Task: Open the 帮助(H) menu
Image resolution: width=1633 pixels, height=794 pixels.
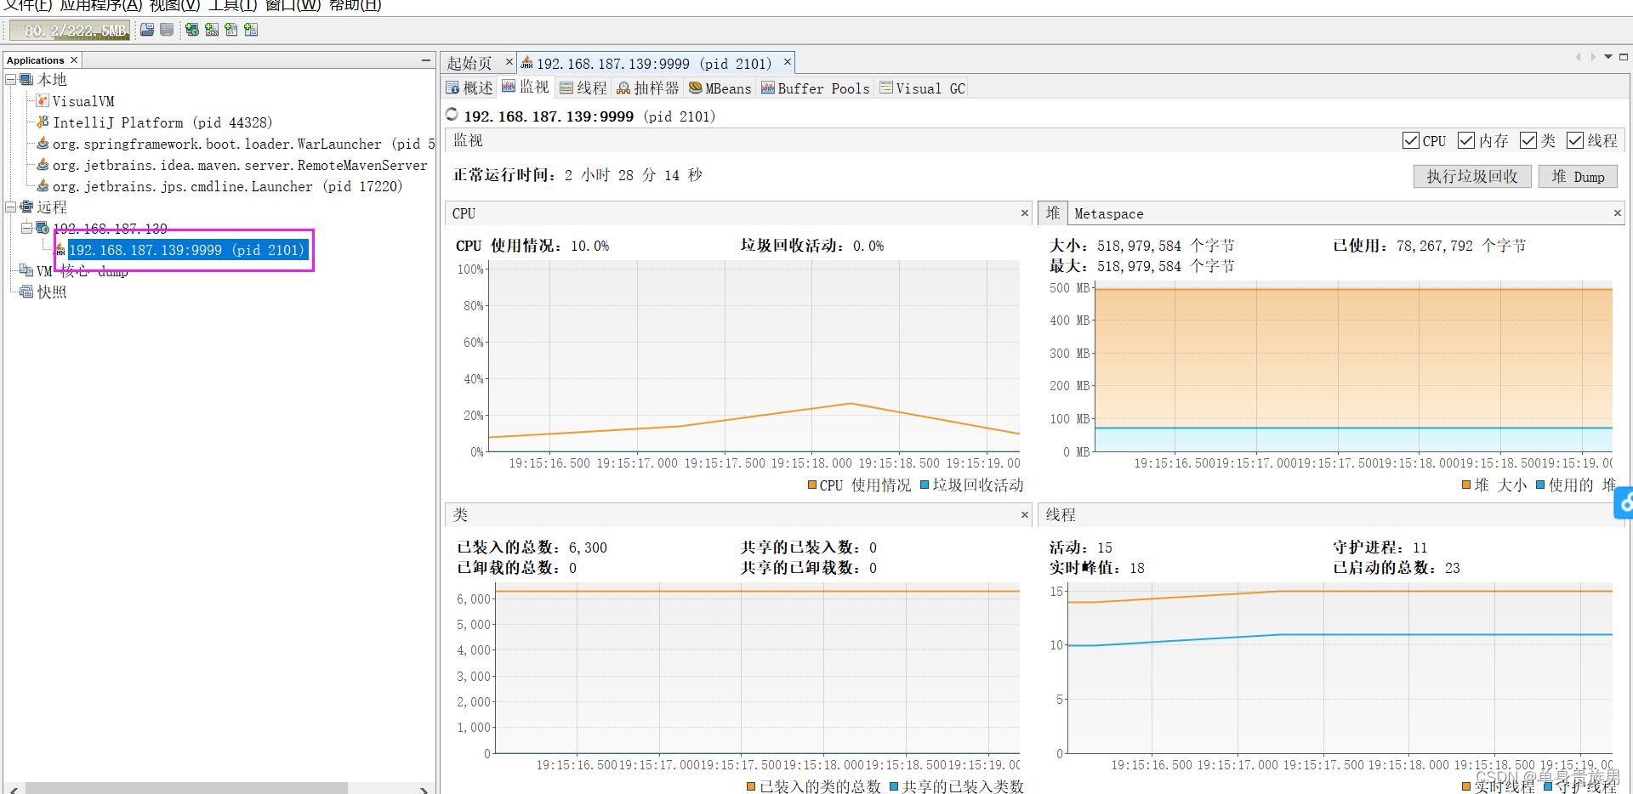Action: pyautogui.click(x=355, y=5)
